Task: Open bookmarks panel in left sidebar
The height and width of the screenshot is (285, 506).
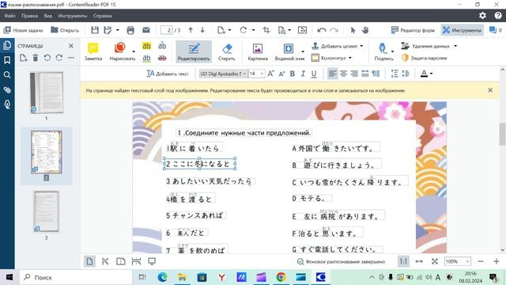Action: pyautogui.click(x=7, y=60)
